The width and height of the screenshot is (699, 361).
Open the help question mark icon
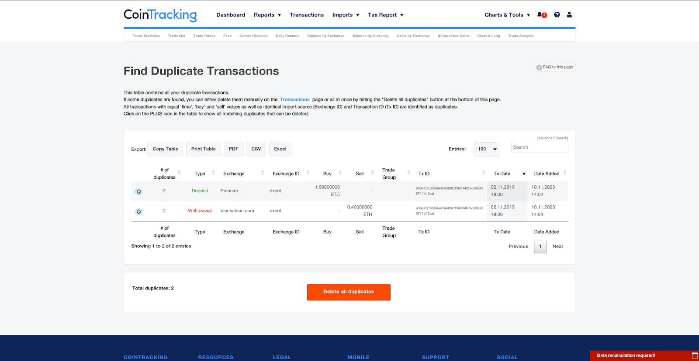point(557,15)
